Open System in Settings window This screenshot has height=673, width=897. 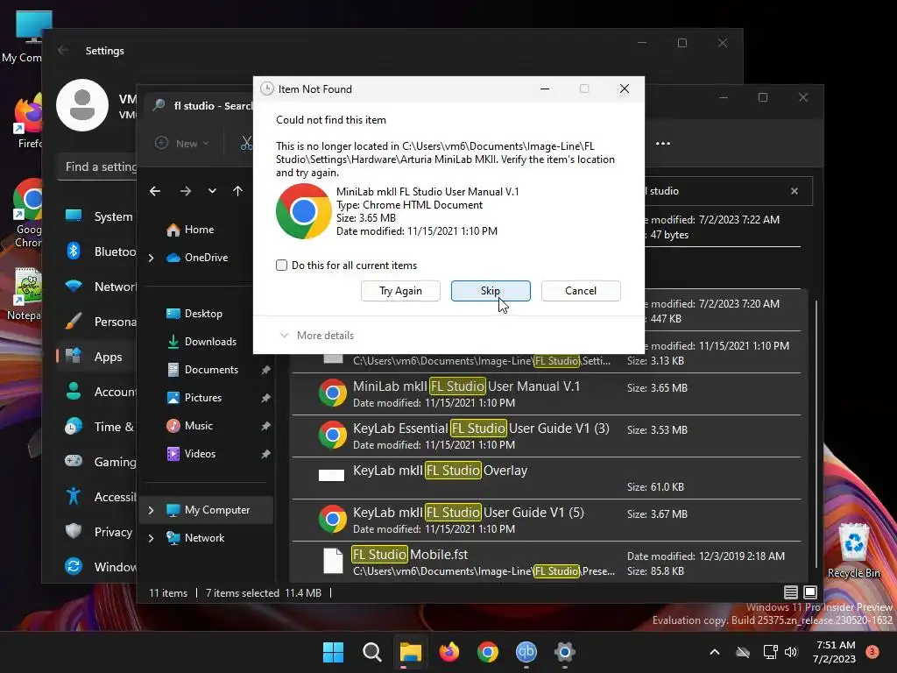click(x=97, y=217)
